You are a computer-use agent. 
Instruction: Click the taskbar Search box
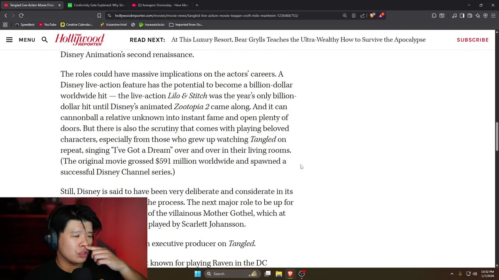[x=232, y=274]
